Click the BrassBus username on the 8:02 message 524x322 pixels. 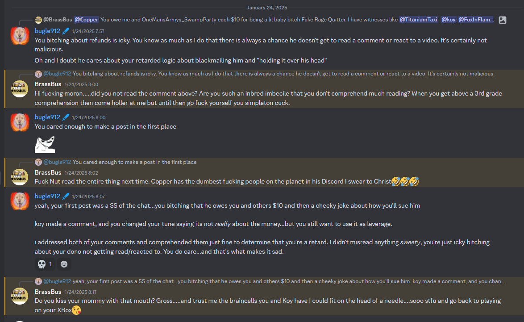click(x=48, y=172)
